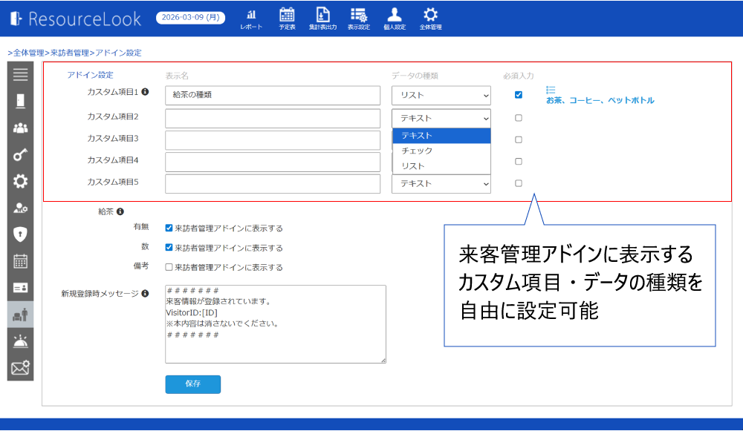743x431 pixels.
Task: Open 予定表 calendar in top toolbar
Action: [x=287, y=19]
